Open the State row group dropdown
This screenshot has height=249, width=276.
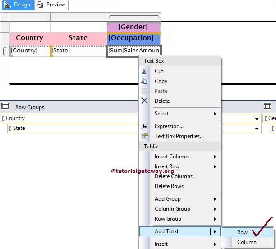257,129
